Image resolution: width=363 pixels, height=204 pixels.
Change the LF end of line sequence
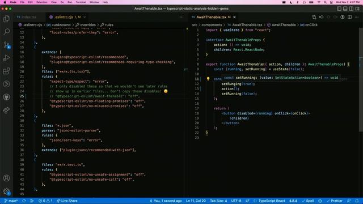pyautogui.click(x=247, y=201)
